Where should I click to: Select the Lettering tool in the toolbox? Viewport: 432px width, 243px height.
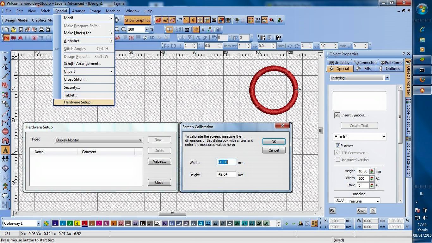5,150
